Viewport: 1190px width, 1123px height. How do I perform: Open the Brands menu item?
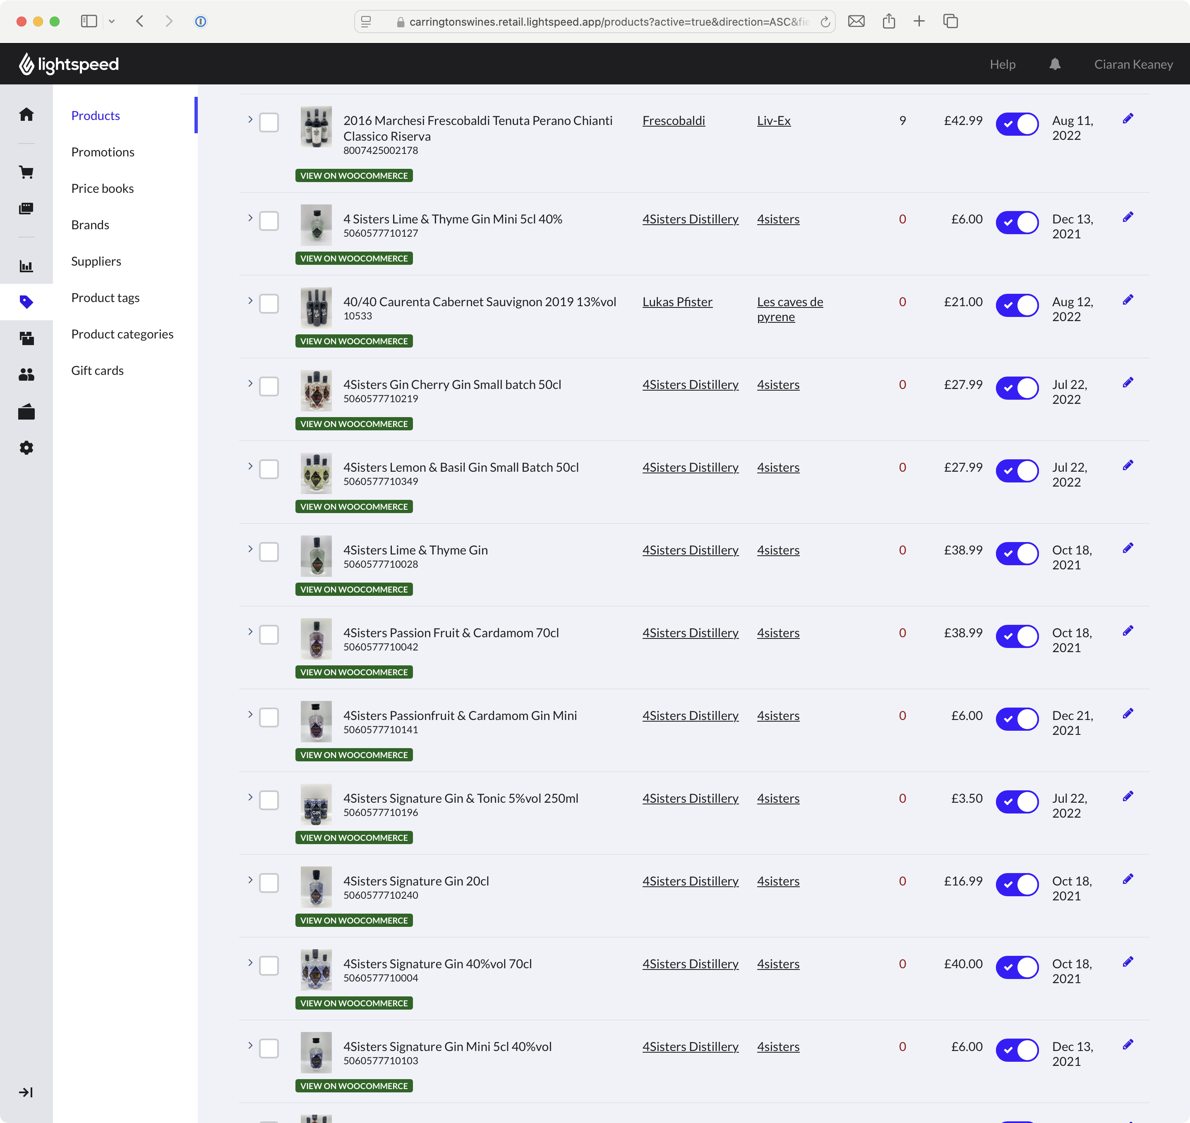coord(90,225)
